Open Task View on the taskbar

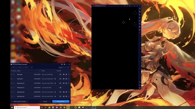click(x=45, y=107)
